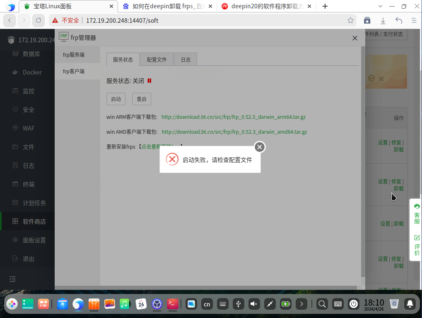The width and height of the screenshot is (422, 318).
Task: Open 日志 in the left sidebar
Action: click(x=27, y=166)
